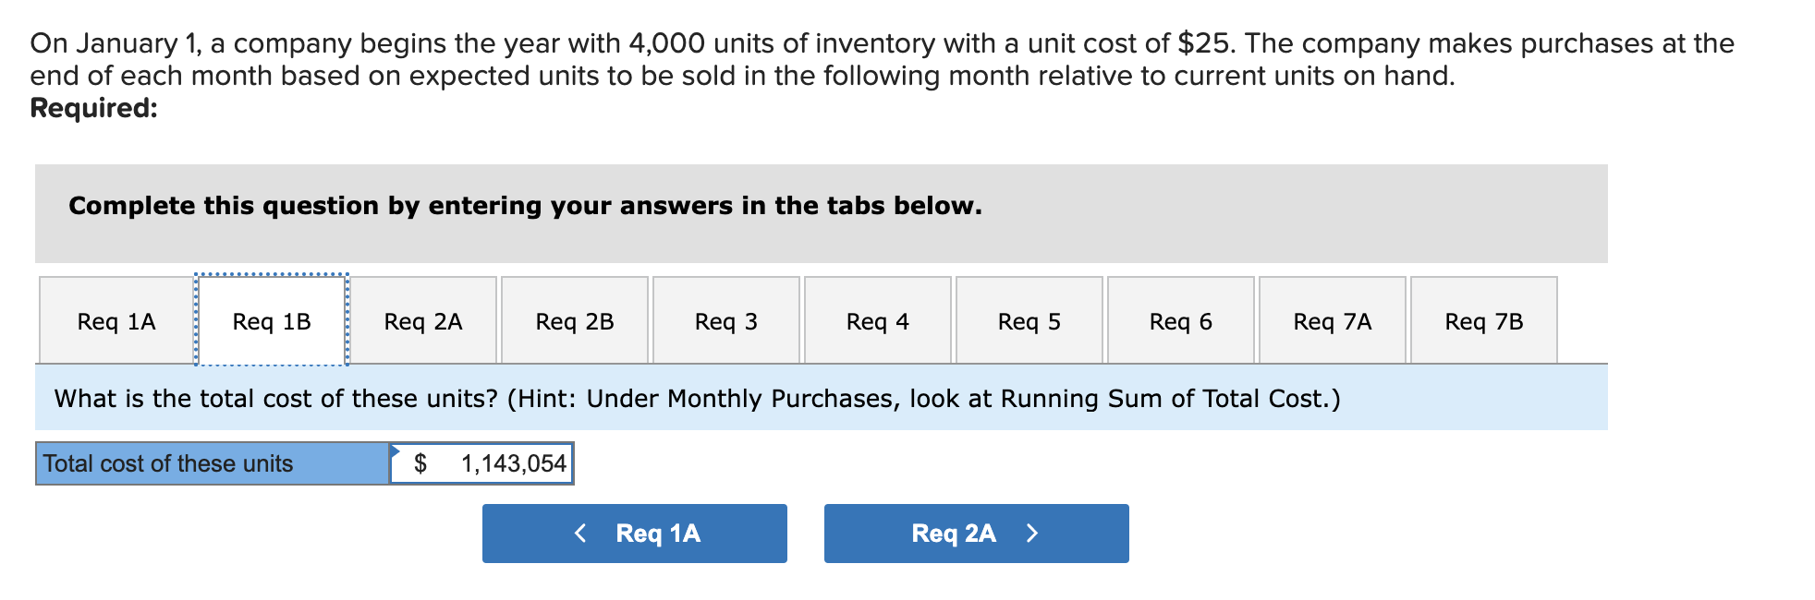The width and height of the screenshot is (1815, 600).
Task: Click the Req 1A navigation button at bottom
Action: [634, 533]
